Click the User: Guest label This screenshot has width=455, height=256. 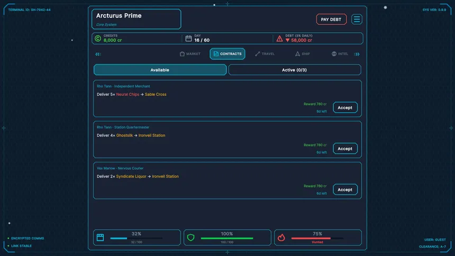435,240
